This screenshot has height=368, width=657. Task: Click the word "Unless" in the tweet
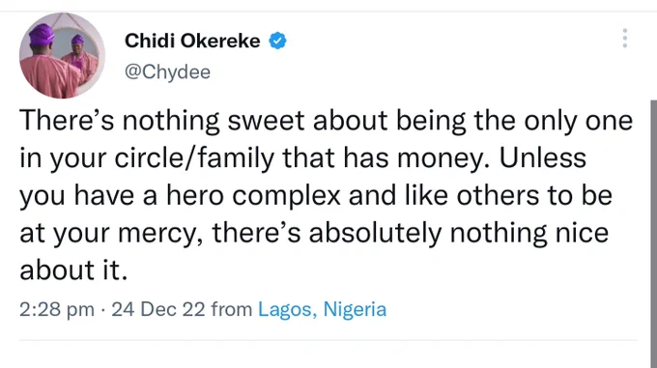[x=543, y=157]
